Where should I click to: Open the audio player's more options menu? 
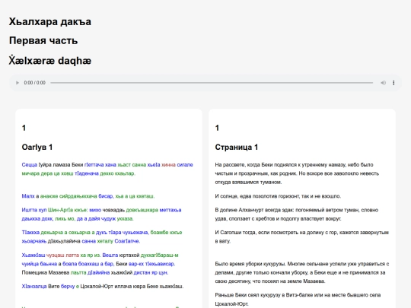pyautogui.click(x=393, y=83)
